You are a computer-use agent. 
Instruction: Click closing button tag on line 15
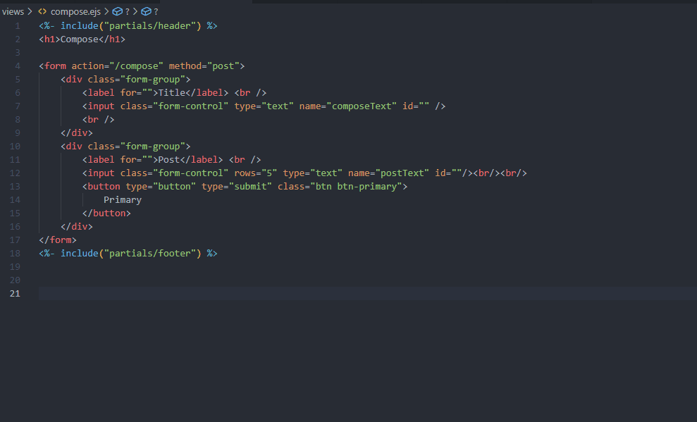pos(106,213)
